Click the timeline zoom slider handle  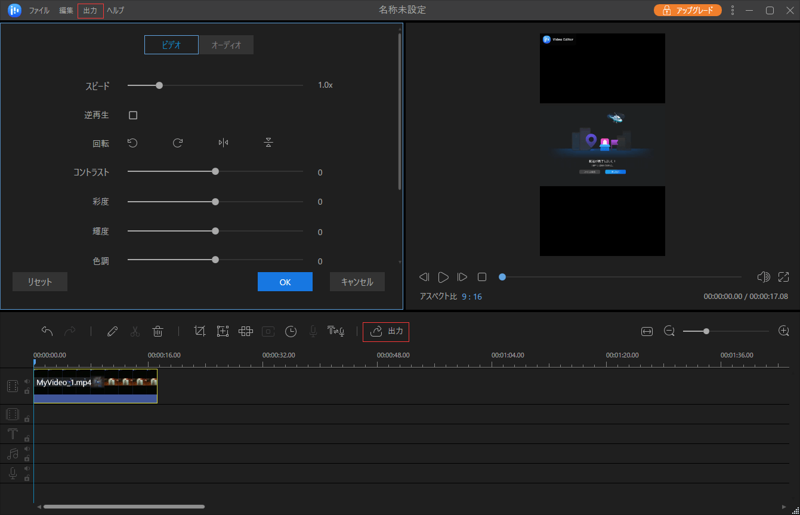click(706, 331)
